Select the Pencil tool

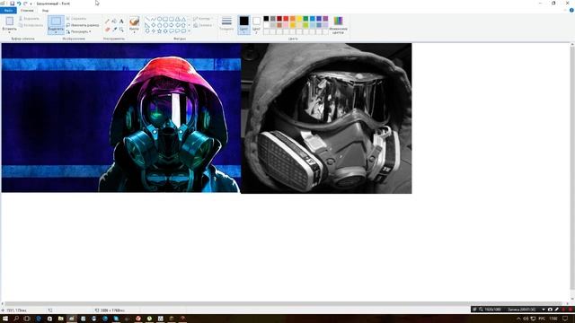click(108, 22)
